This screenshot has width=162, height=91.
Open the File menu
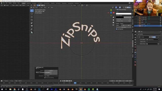click(4, 3)
